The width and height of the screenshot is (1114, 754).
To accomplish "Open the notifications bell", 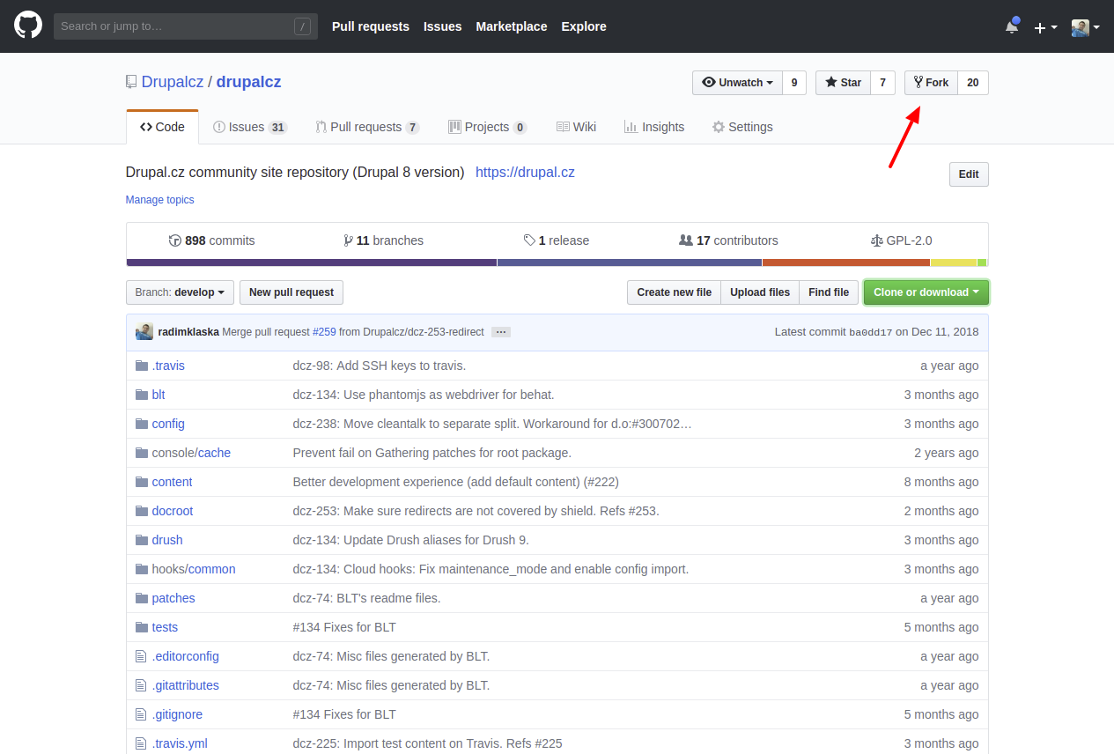I will pos(1012,26).
